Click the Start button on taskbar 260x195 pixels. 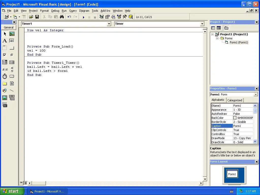12,191
